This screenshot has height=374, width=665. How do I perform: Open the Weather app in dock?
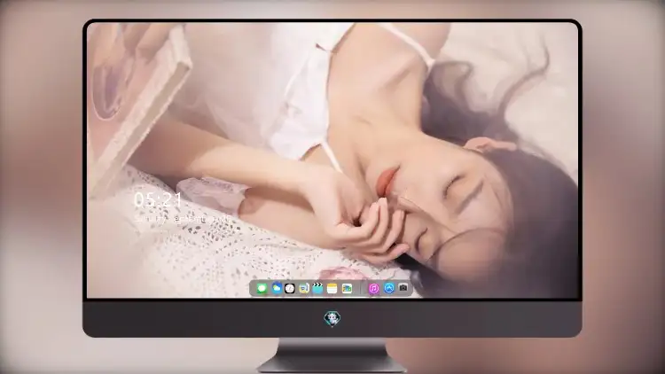click(x=277, y=288)
